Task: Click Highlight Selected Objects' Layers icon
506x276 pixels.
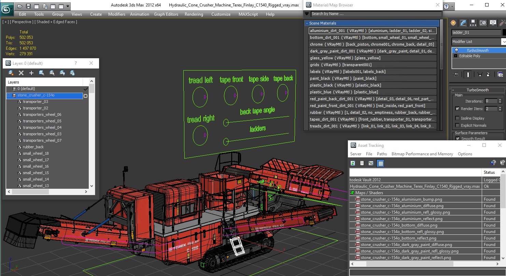Action: [52, 73]
